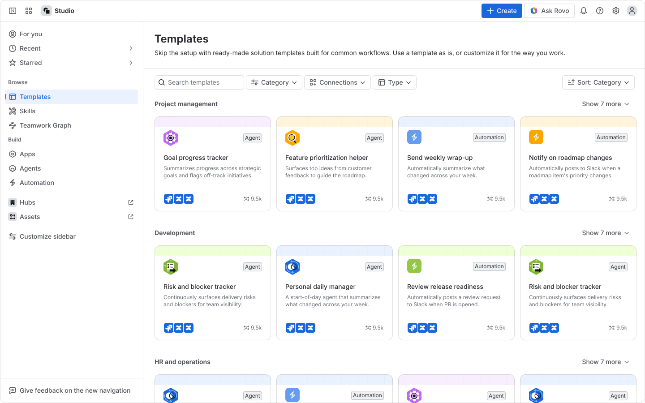Click the Goal progress tracker hexagon icon
Screen dimensions: 645x403
pyautogui.click(x=171, y=138)
